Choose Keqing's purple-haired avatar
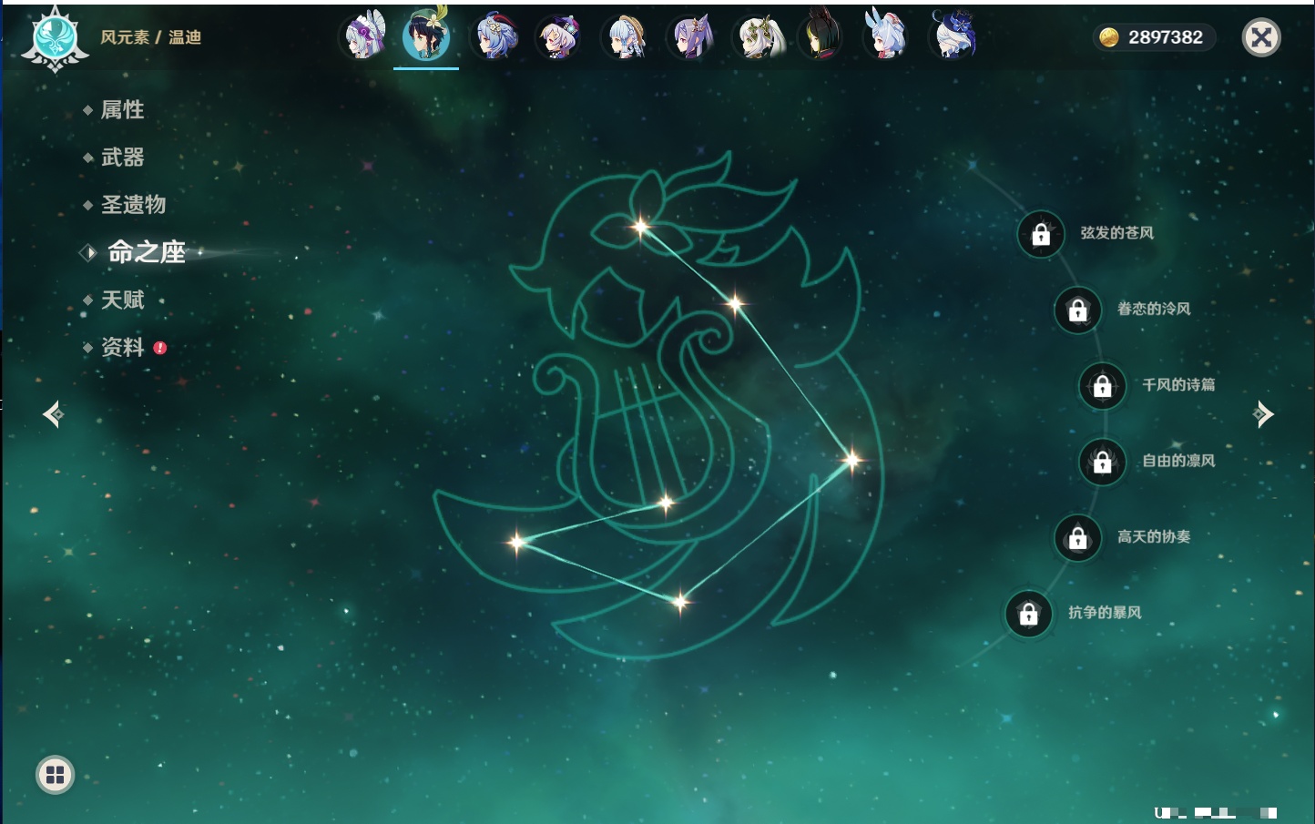 coord(691,37)
